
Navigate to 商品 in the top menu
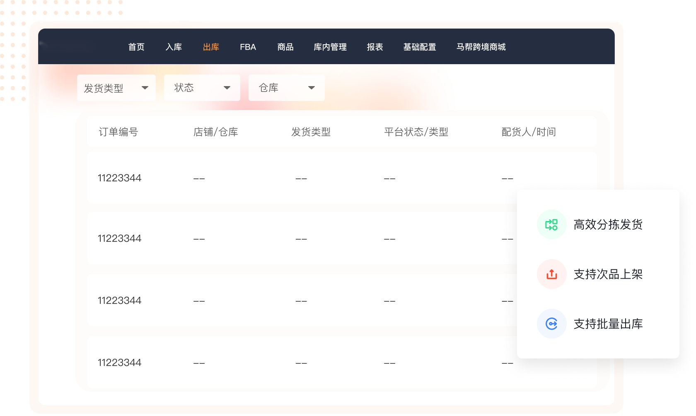point(285,47)
